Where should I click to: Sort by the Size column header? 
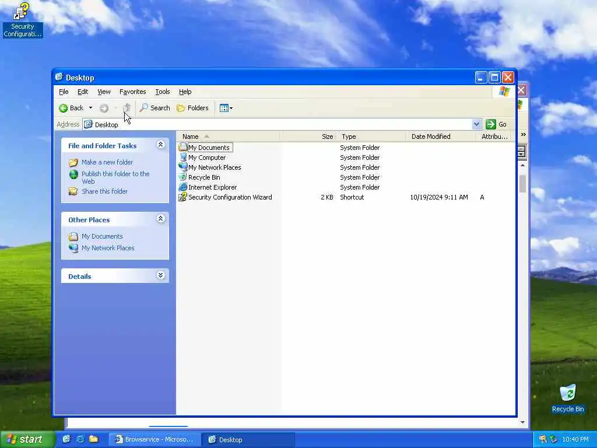tap(308, 136)
